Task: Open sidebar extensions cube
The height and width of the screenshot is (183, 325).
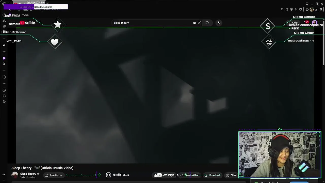Action: [x=4, y=96]
